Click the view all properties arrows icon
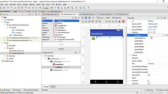 click(x=161, y=18)
